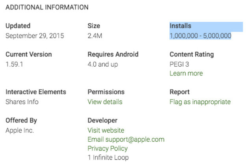This screenshot has width=252, height=167.
Task: Click the Requires Android label
Action: pyautogui.click(x=113, y=54)
